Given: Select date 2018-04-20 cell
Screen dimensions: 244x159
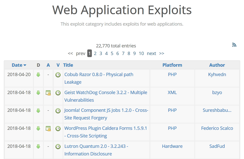Looking at the screenshot, I should (x=19, y=75).
